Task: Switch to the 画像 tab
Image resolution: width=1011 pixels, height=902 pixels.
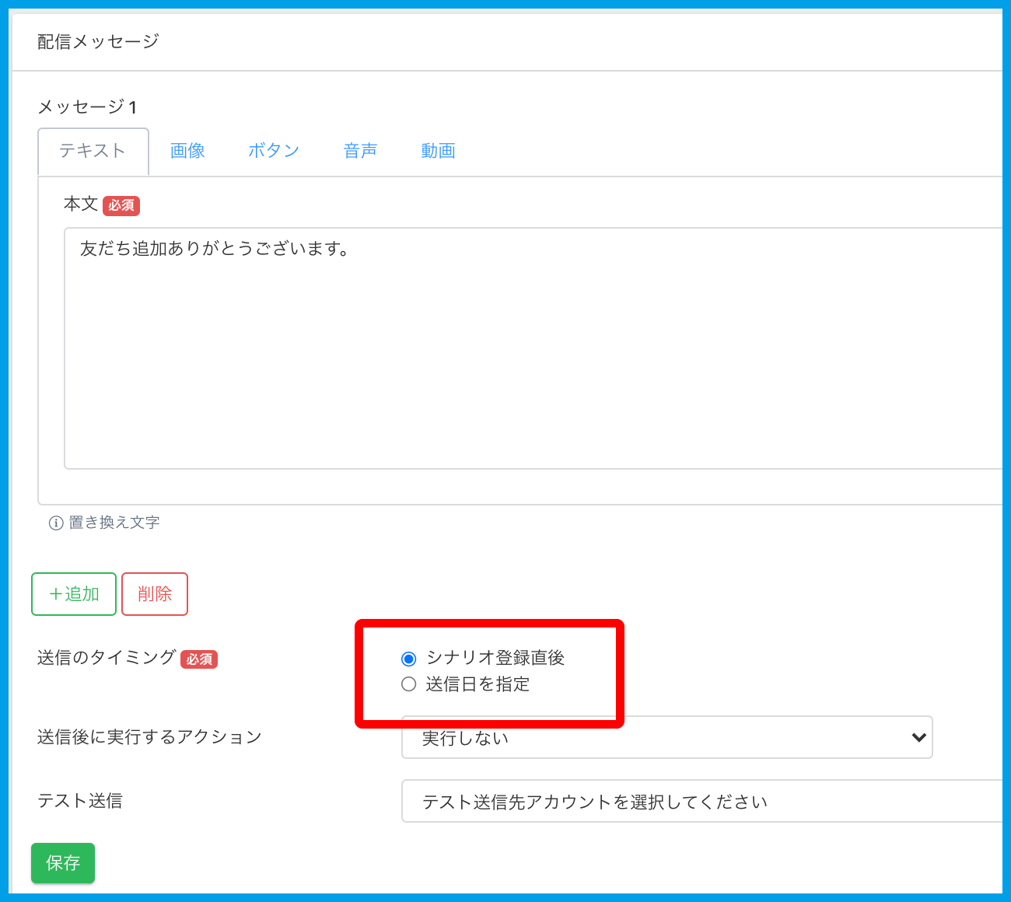Action: (187, 151)
